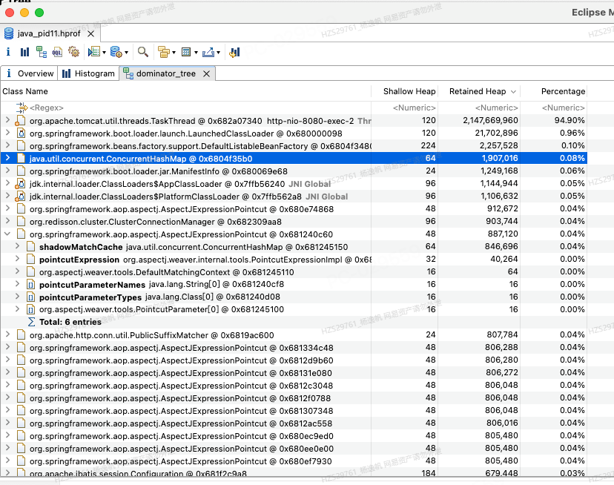Viewport: 614px width, 485px height.
Task: Select AspectJExpressionPointcut @ 0x6812d9b60 row
Action: coord(294,360)
